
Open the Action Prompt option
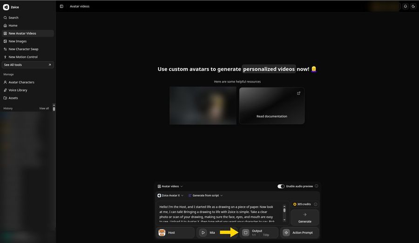pyautogui.click(x=299, y=233)
